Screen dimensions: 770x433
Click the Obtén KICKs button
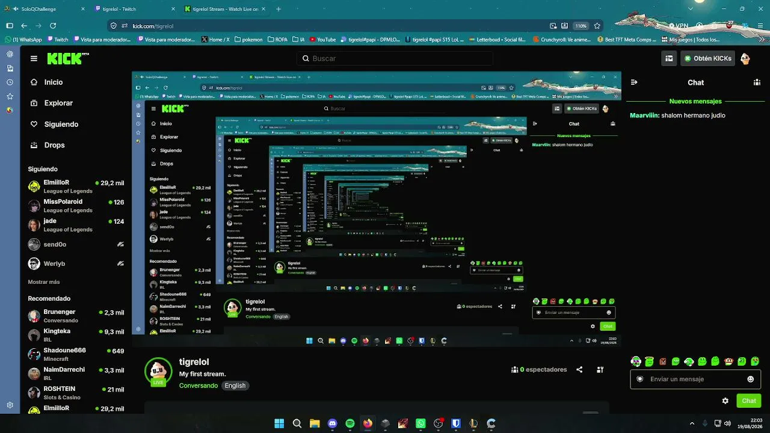pos(707,58)
